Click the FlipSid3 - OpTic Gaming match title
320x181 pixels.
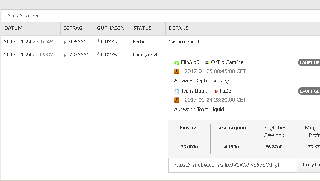click(x=212, y=62)
